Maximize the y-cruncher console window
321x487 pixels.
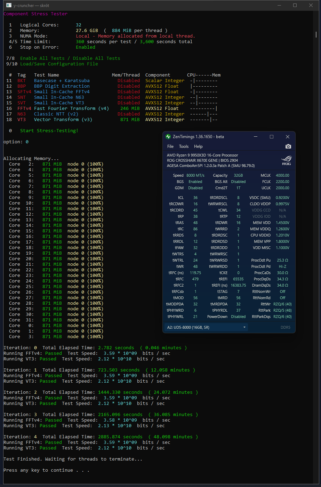point(295,5)
